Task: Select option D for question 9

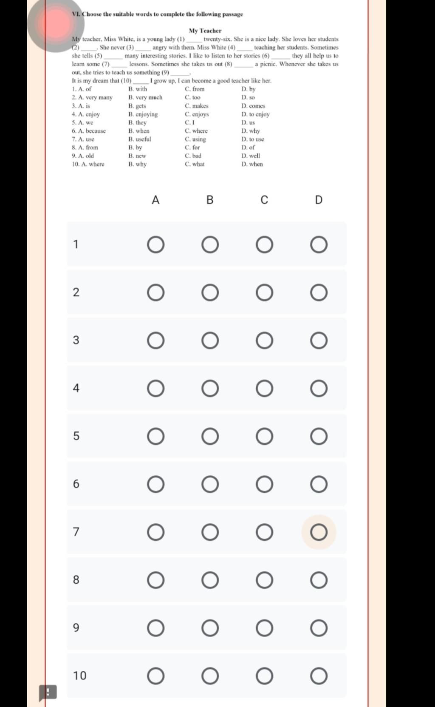Action: click(x=319, y=628)
